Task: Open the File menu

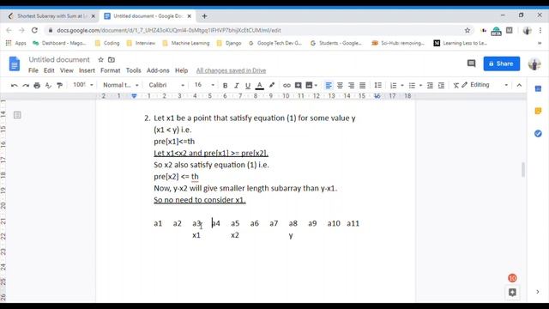Action: pos(33,70)
